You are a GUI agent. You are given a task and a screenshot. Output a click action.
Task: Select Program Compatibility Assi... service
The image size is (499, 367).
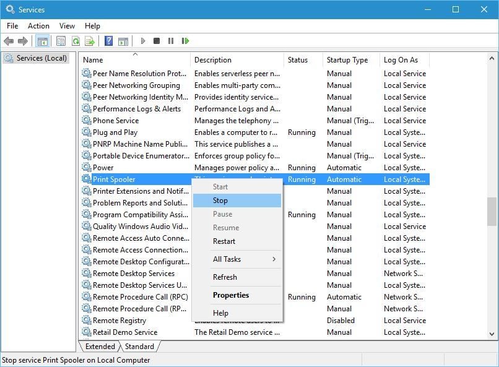click(256, 215)
